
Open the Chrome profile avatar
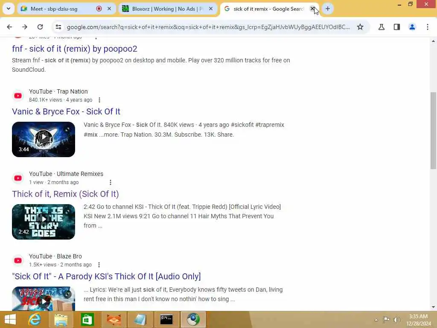pos(412,27)
